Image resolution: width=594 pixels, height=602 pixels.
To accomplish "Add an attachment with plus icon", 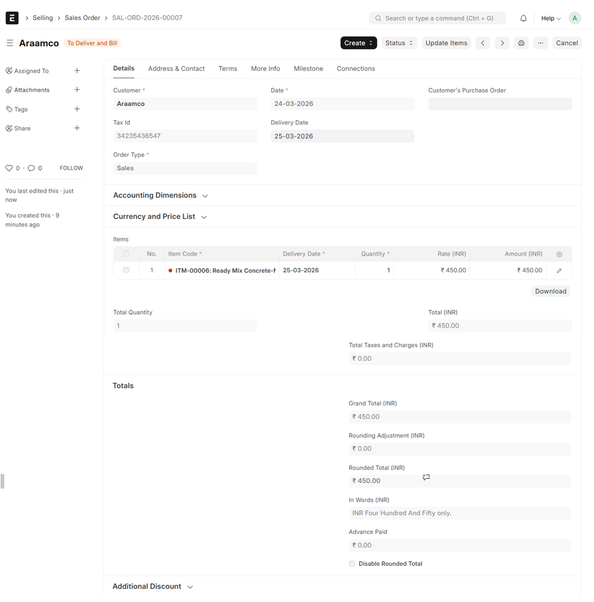I will 77,90.
